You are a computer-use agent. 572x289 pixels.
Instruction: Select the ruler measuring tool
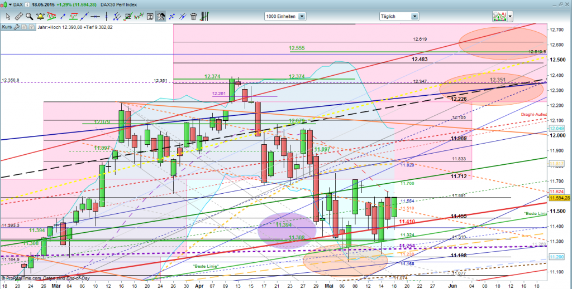point(18,16)
